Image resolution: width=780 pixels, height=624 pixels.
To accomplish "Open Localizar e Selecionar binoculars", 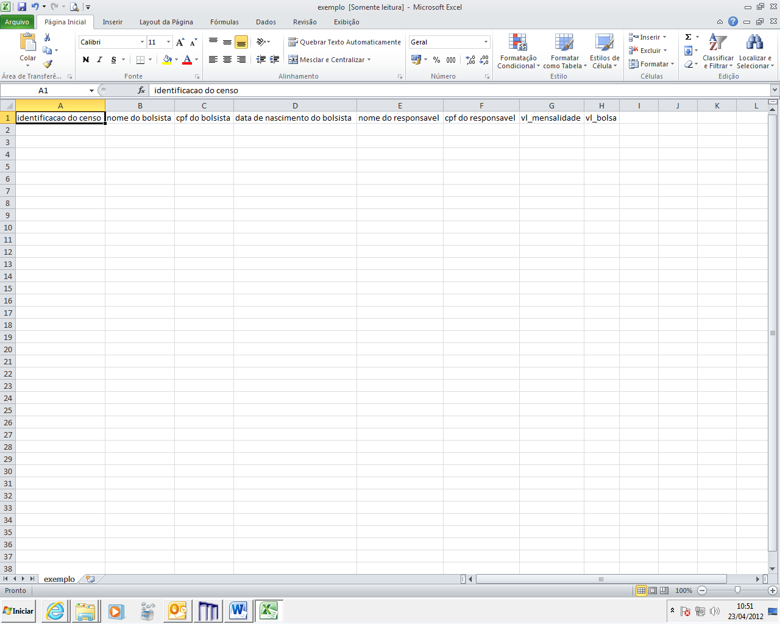I will tap(755, 52).
